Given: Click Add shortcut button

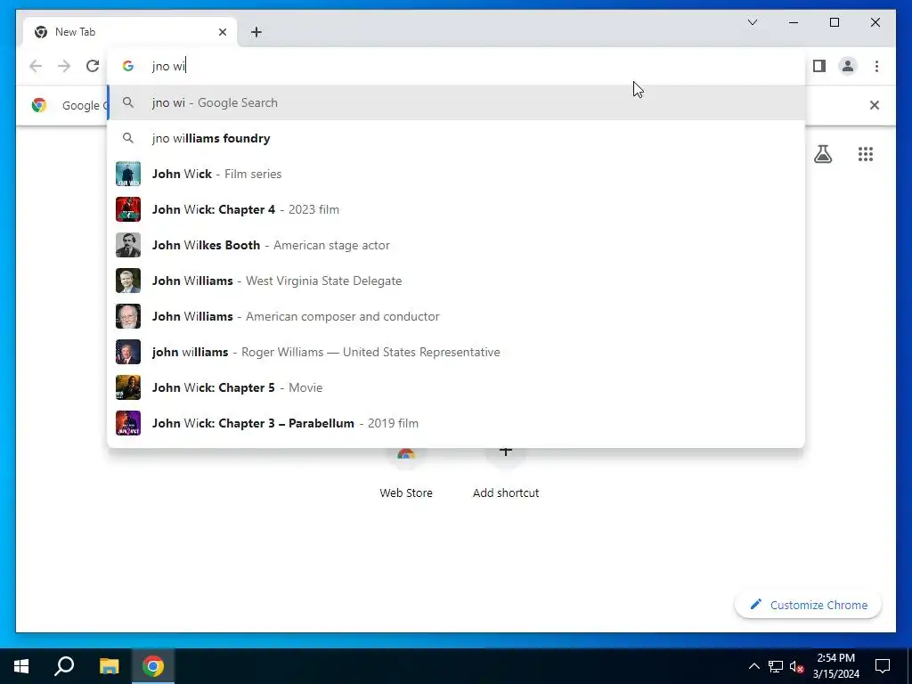Looking at the screenshot, I should pyautogui.click(x=506, y=472).
